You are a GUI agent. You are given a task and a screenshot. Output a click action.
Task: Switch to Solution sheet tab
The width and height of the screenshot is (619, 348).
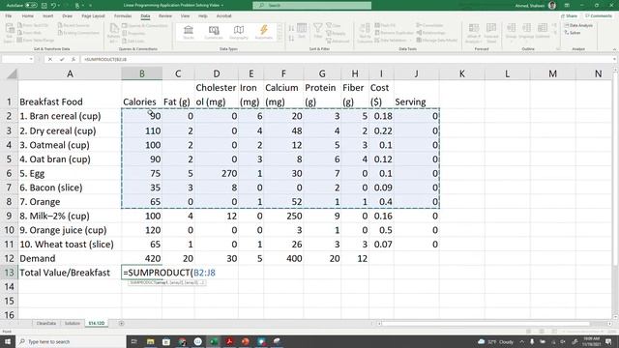[x=73, y=323]
